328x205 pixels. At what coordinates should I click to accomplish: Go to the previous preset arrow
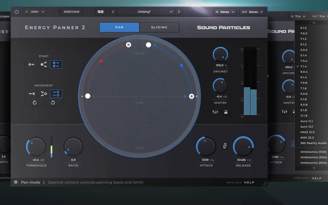113,12
